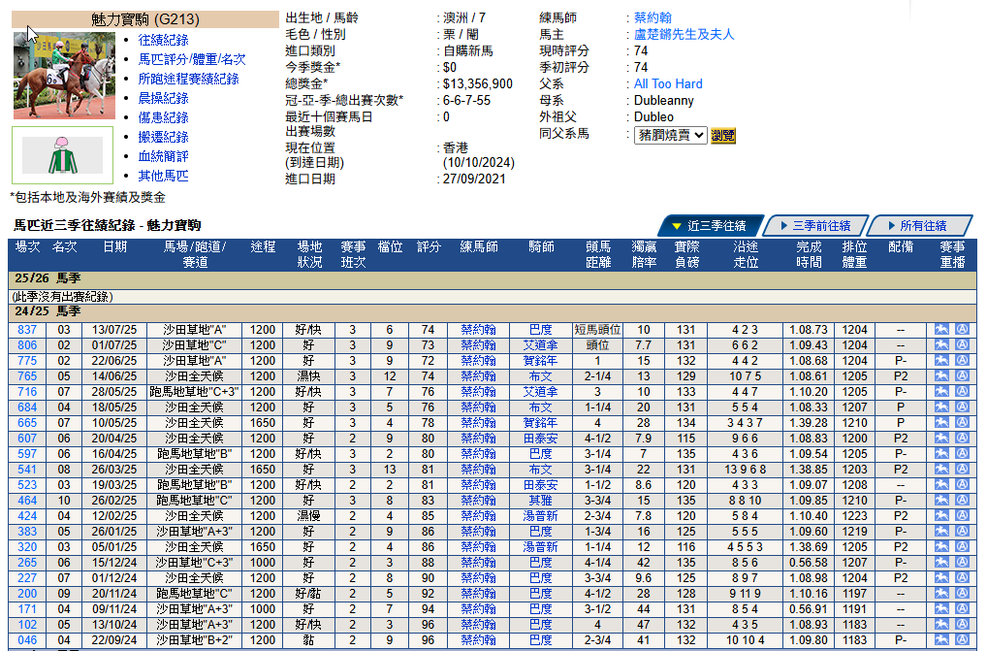The image size is (987, 651).
Task: Open owner 盧楚鏘先生及夫人 link
Action: click(684, 34)
